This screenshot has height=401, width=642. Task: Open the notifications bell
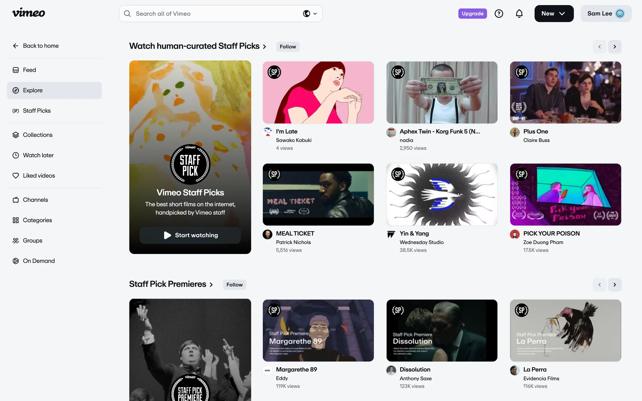point(519,14)
